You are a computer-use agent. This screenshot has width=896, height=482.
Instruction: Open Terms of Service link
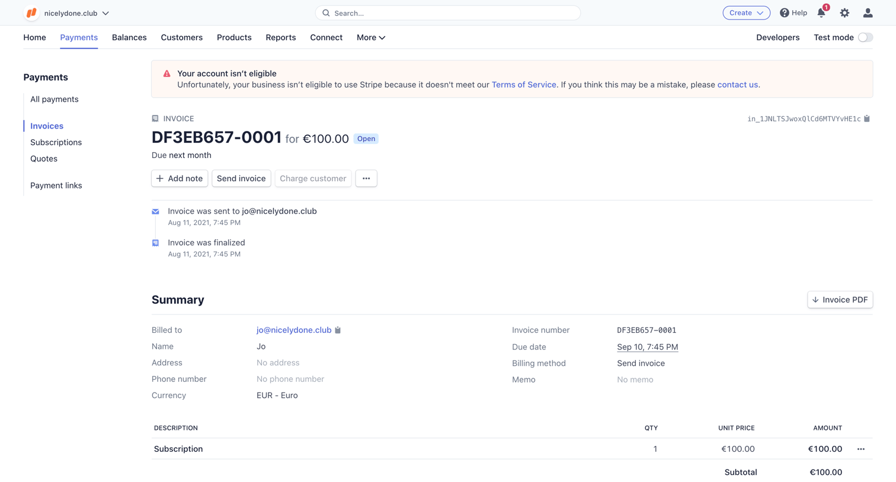[524, 85]
